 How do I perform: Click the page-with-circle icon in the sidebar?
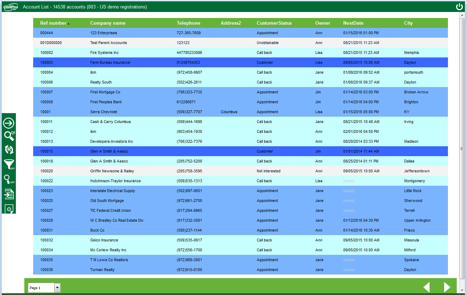pos(9,208)
